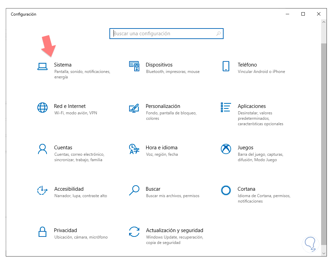Click the vertical scrollbar thumb

point(323,144)
